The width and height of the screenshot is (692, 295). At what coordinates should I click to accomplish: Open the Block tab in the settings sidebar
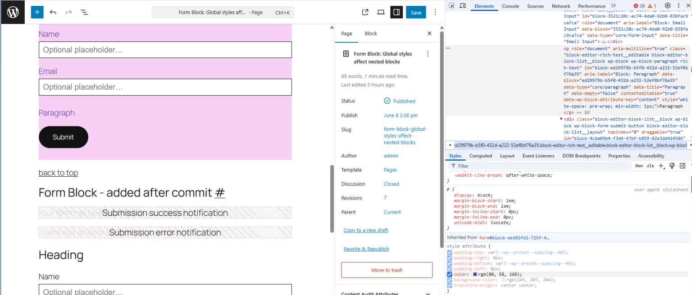371,33
